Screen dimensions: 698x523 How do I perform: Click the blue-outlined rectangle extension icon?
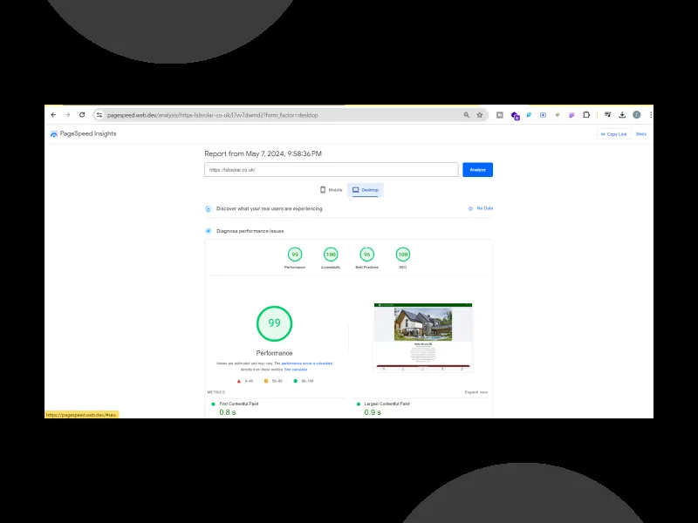click(x=543, y=115)
